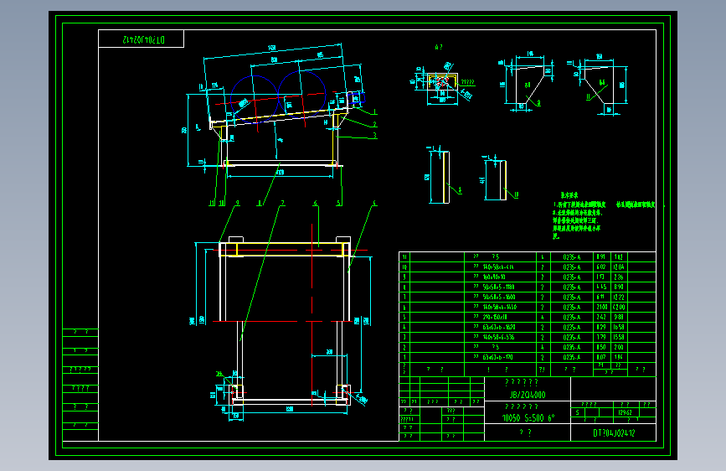
Task: Select item number 1 cell in parts list
Action: point(404,357)
